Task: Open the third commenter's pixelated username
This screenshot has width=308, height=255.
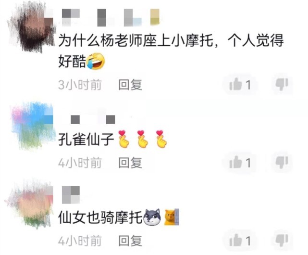Action: [71, 195]
